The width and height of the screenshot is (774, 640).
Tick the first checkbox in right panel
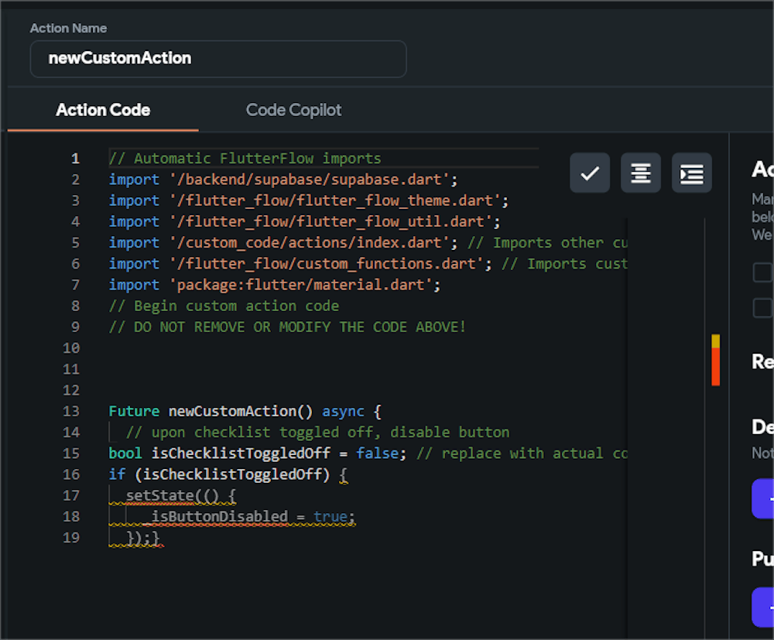763,272
